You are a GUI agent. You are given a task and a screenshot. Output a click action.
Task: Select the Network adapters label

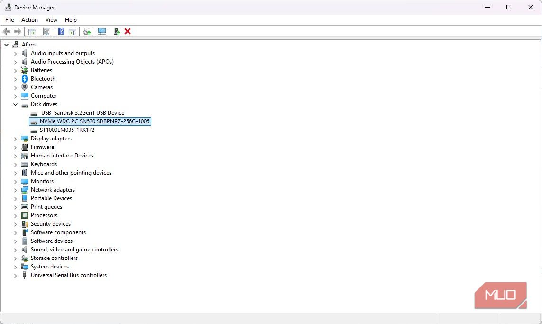point(53,190)
